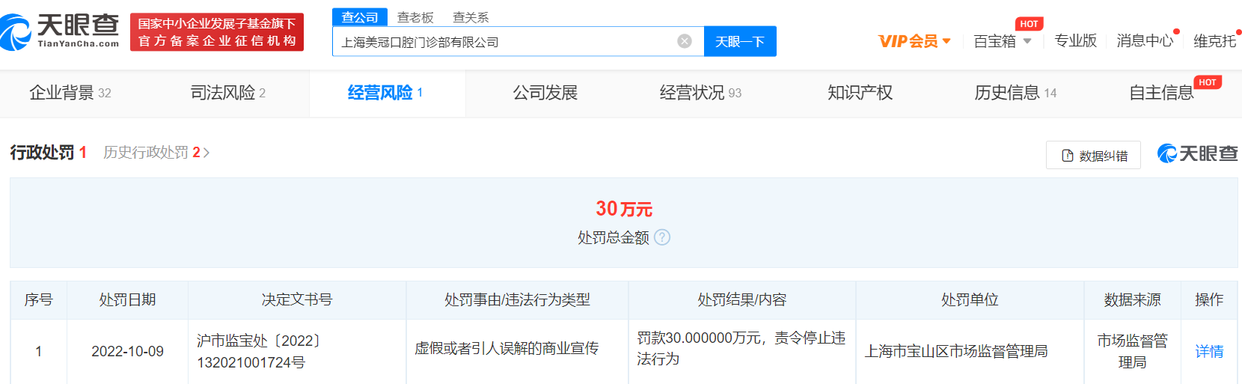This screenshot has width=1242, height=384.
Task: Open the 知识产权 section
Action: click(860, 93)
